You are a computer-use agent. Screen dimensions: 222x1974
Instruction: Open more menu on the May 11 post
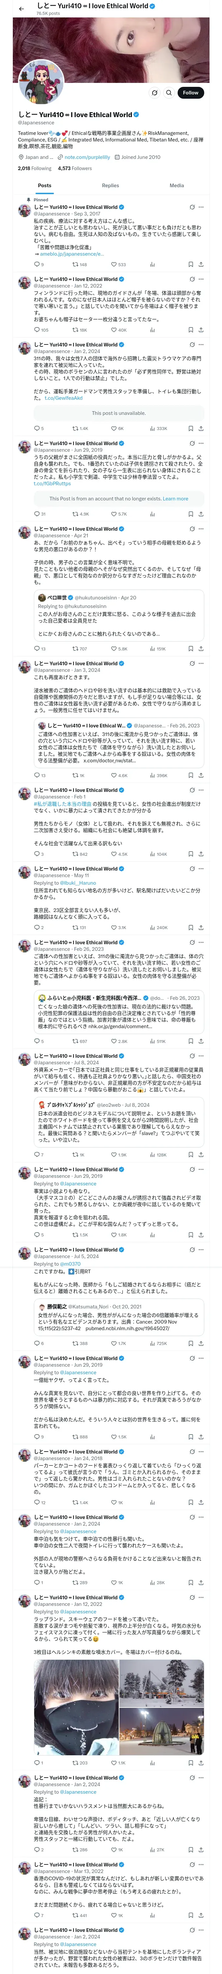(201, 868)
